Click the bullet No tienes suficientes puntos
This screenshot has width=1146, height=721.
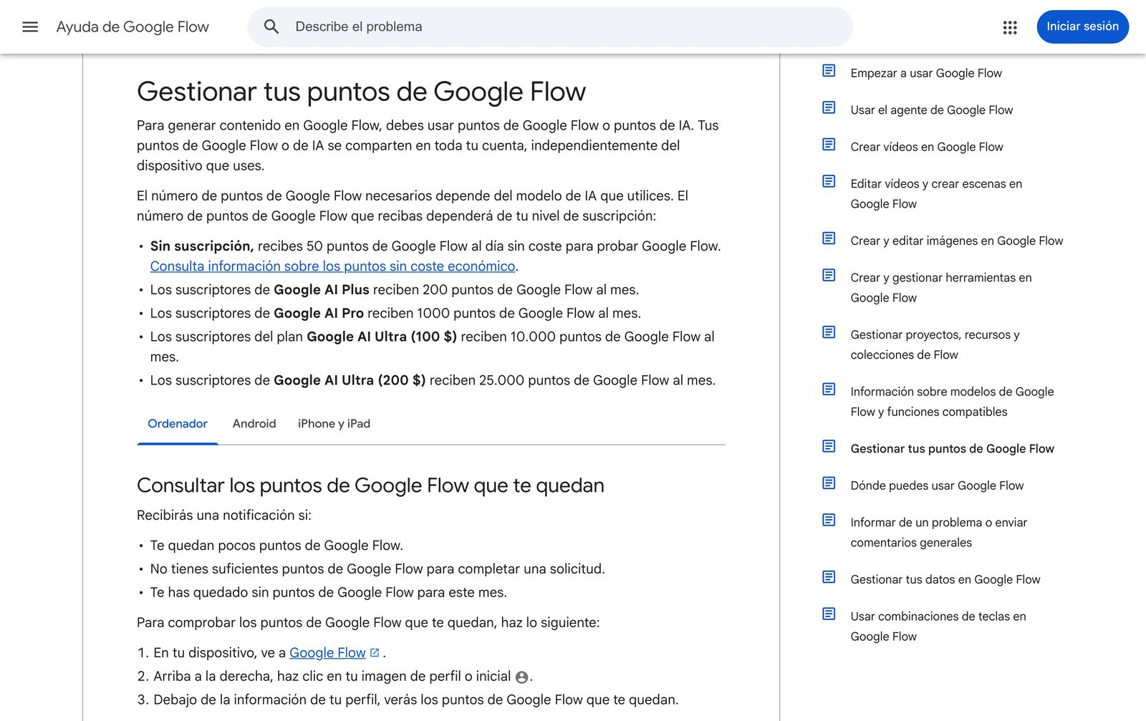tap(377, 569)
